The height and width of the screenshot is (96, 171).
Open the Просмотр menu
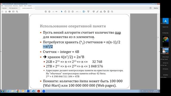click(15, 6)
